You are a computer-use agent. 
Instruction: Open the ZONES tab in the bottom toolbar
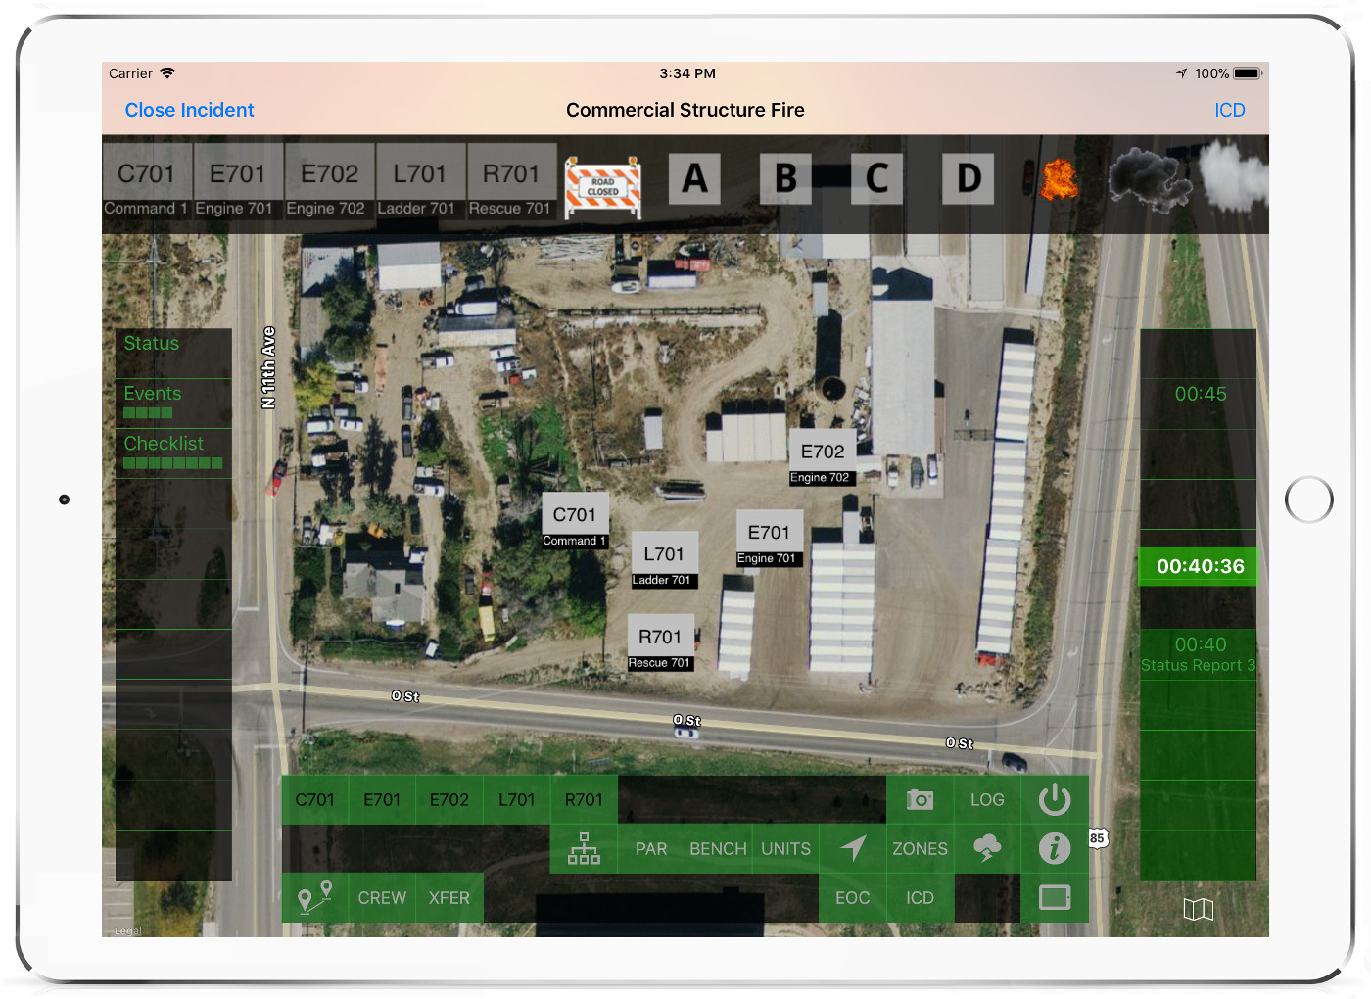coord(920,848)
